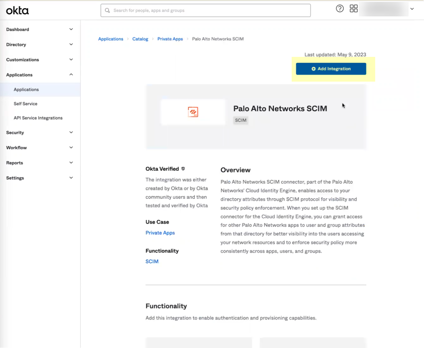The width and height of the screenshot is (424, 348).
Task: Select API Service Integrations in the sidebar
Action: 38,118
